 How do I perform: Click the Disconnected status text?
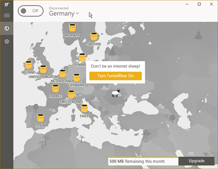click(59, 8)
